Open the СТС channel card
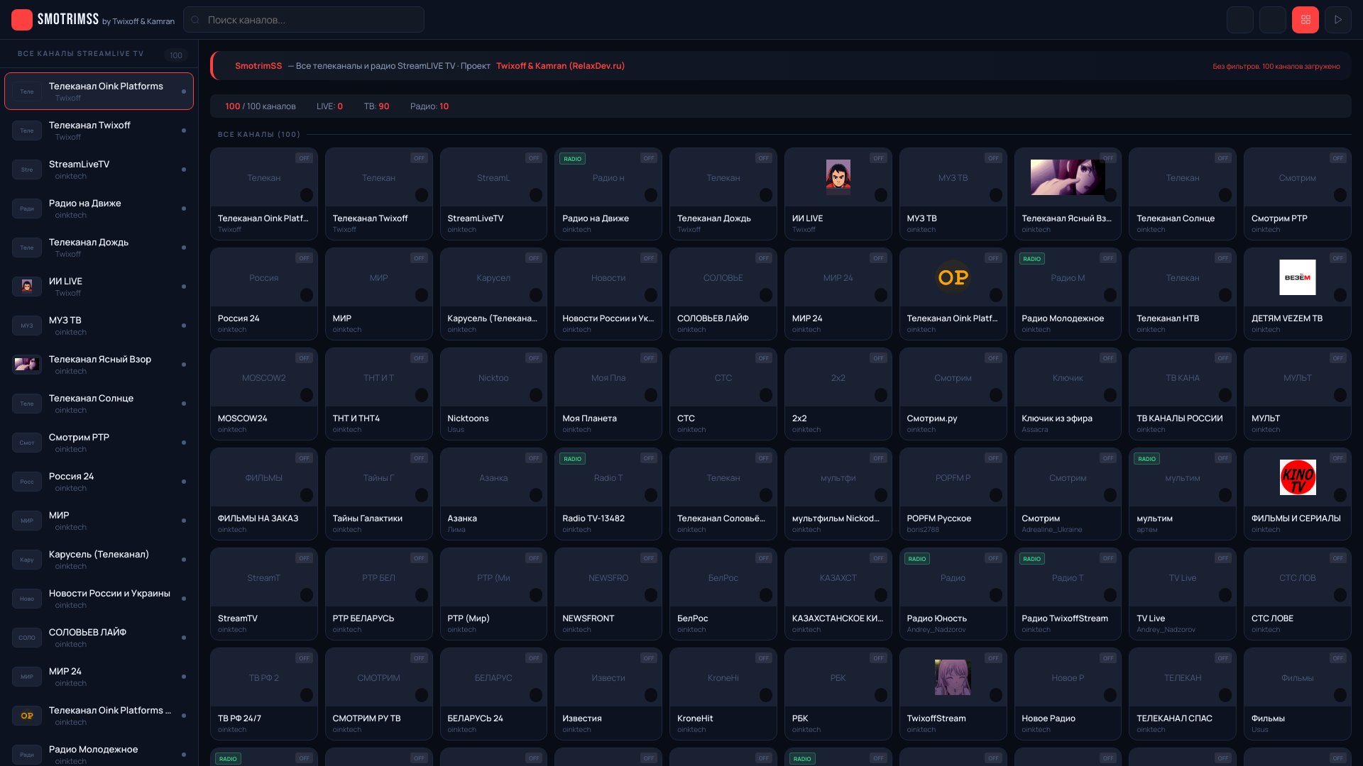This screenshot has height=766, width=1363. click(x=723, y=394)
